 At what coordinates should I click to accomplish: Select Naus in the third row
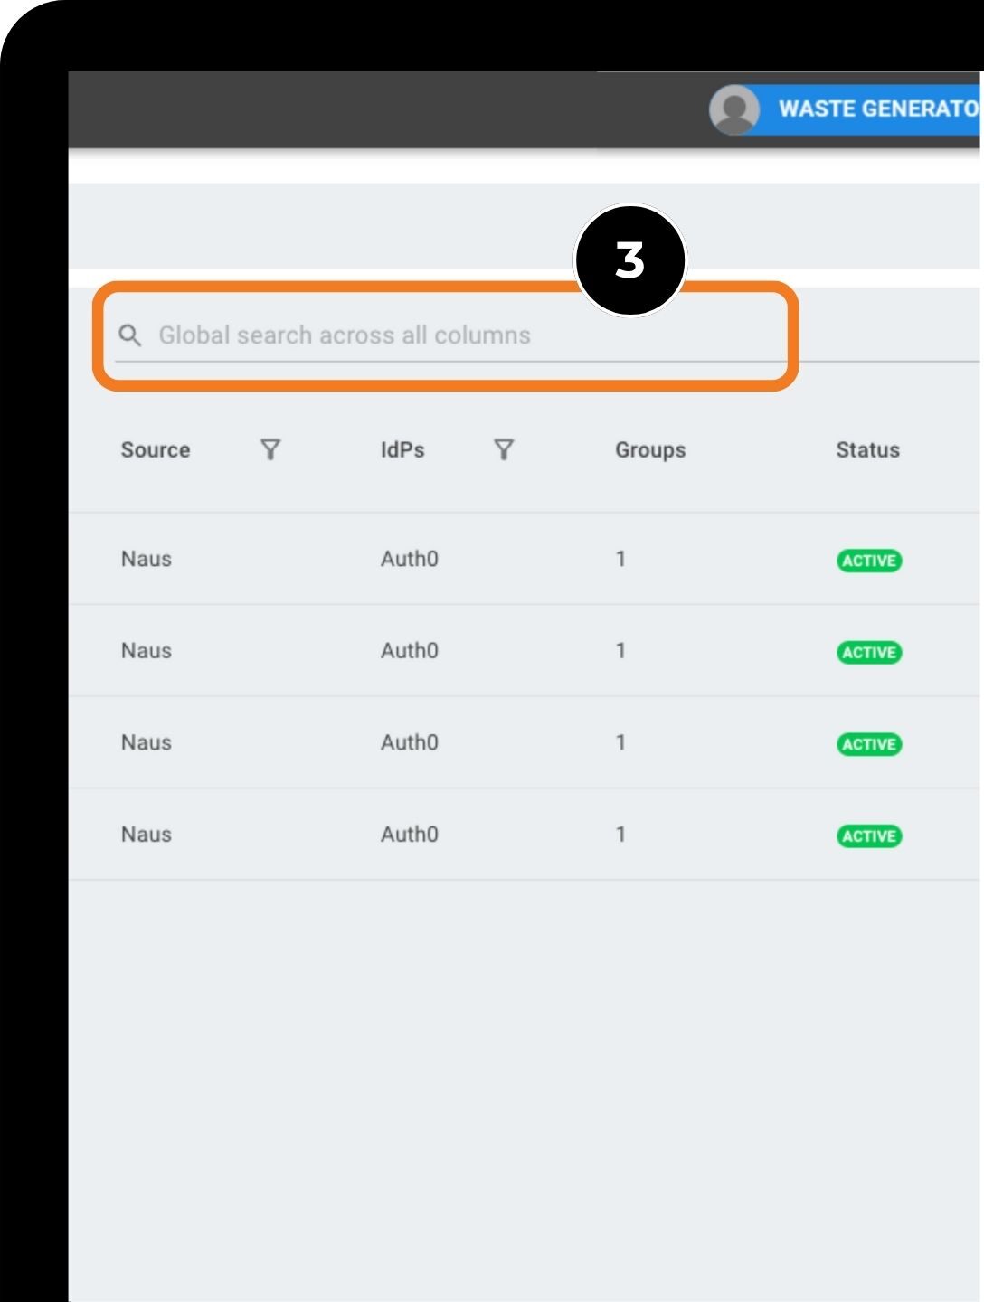(147, 742)
